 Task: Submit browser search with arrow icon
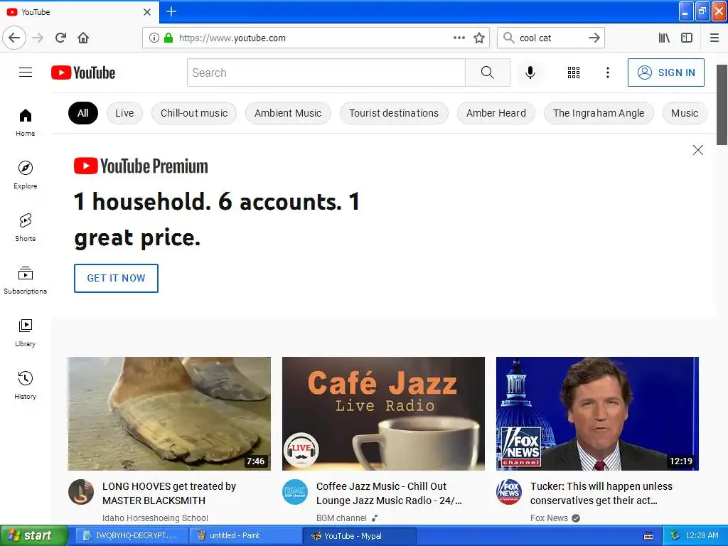tap(594, 38)
